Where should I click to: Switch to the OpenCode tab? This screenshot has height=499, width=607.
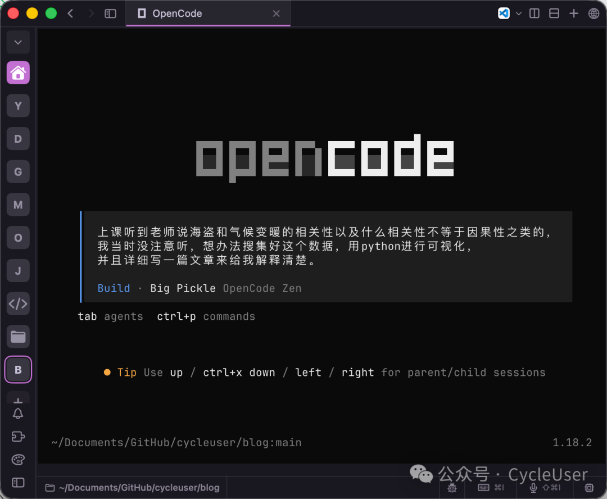point(209,13)
